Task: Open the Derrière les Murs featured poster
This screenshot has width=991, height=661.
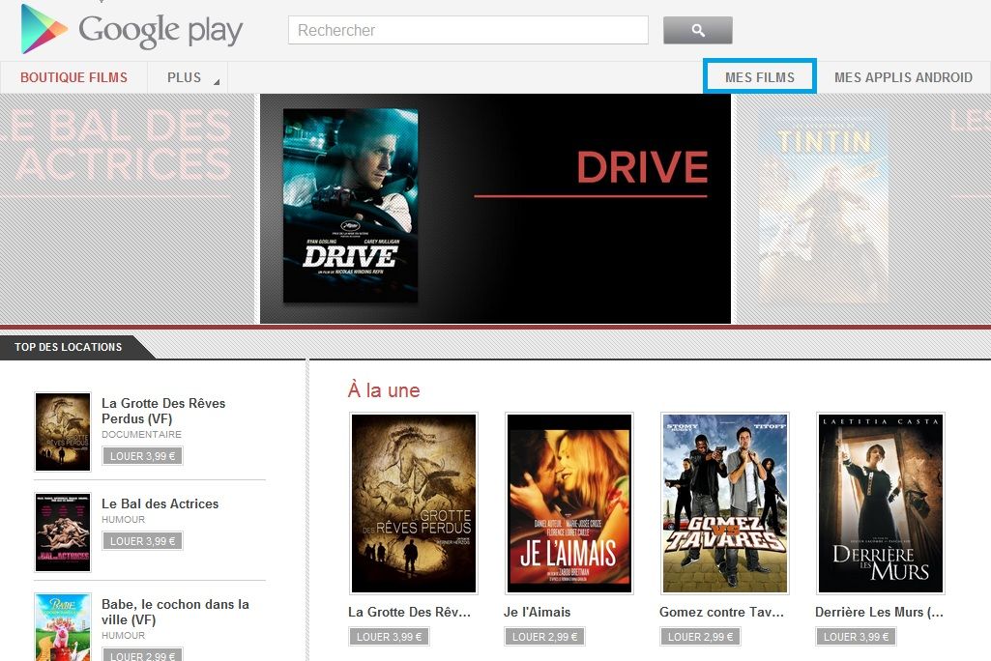Action: pos(881,503)
